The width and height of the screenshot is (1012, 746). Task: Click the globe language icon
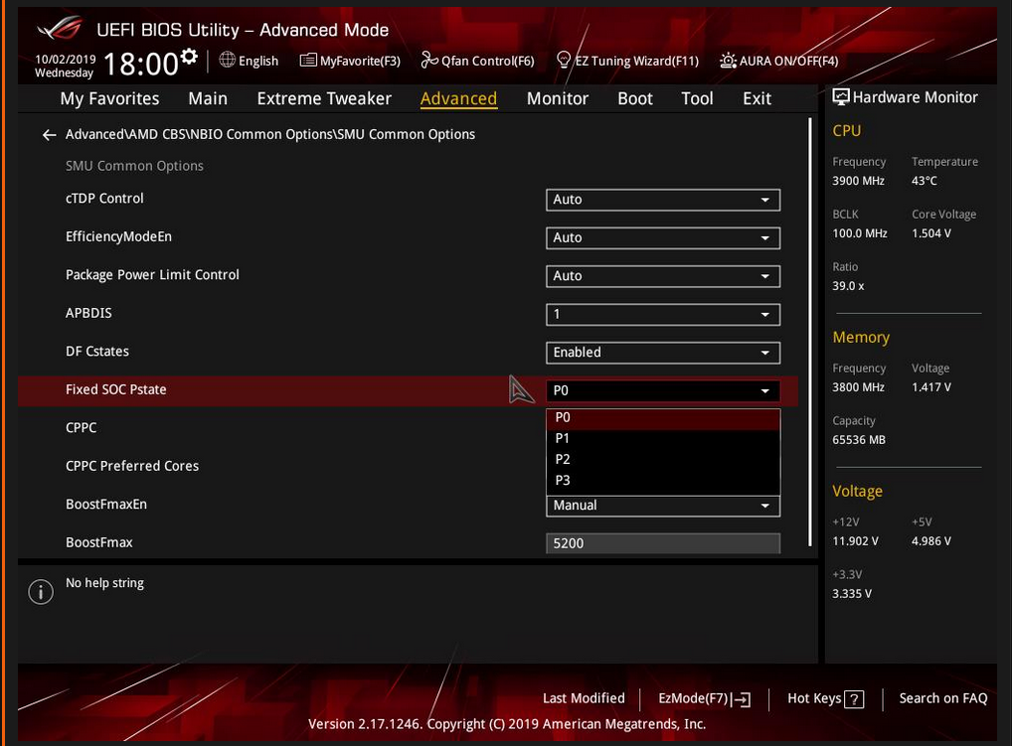pos(228,60)
